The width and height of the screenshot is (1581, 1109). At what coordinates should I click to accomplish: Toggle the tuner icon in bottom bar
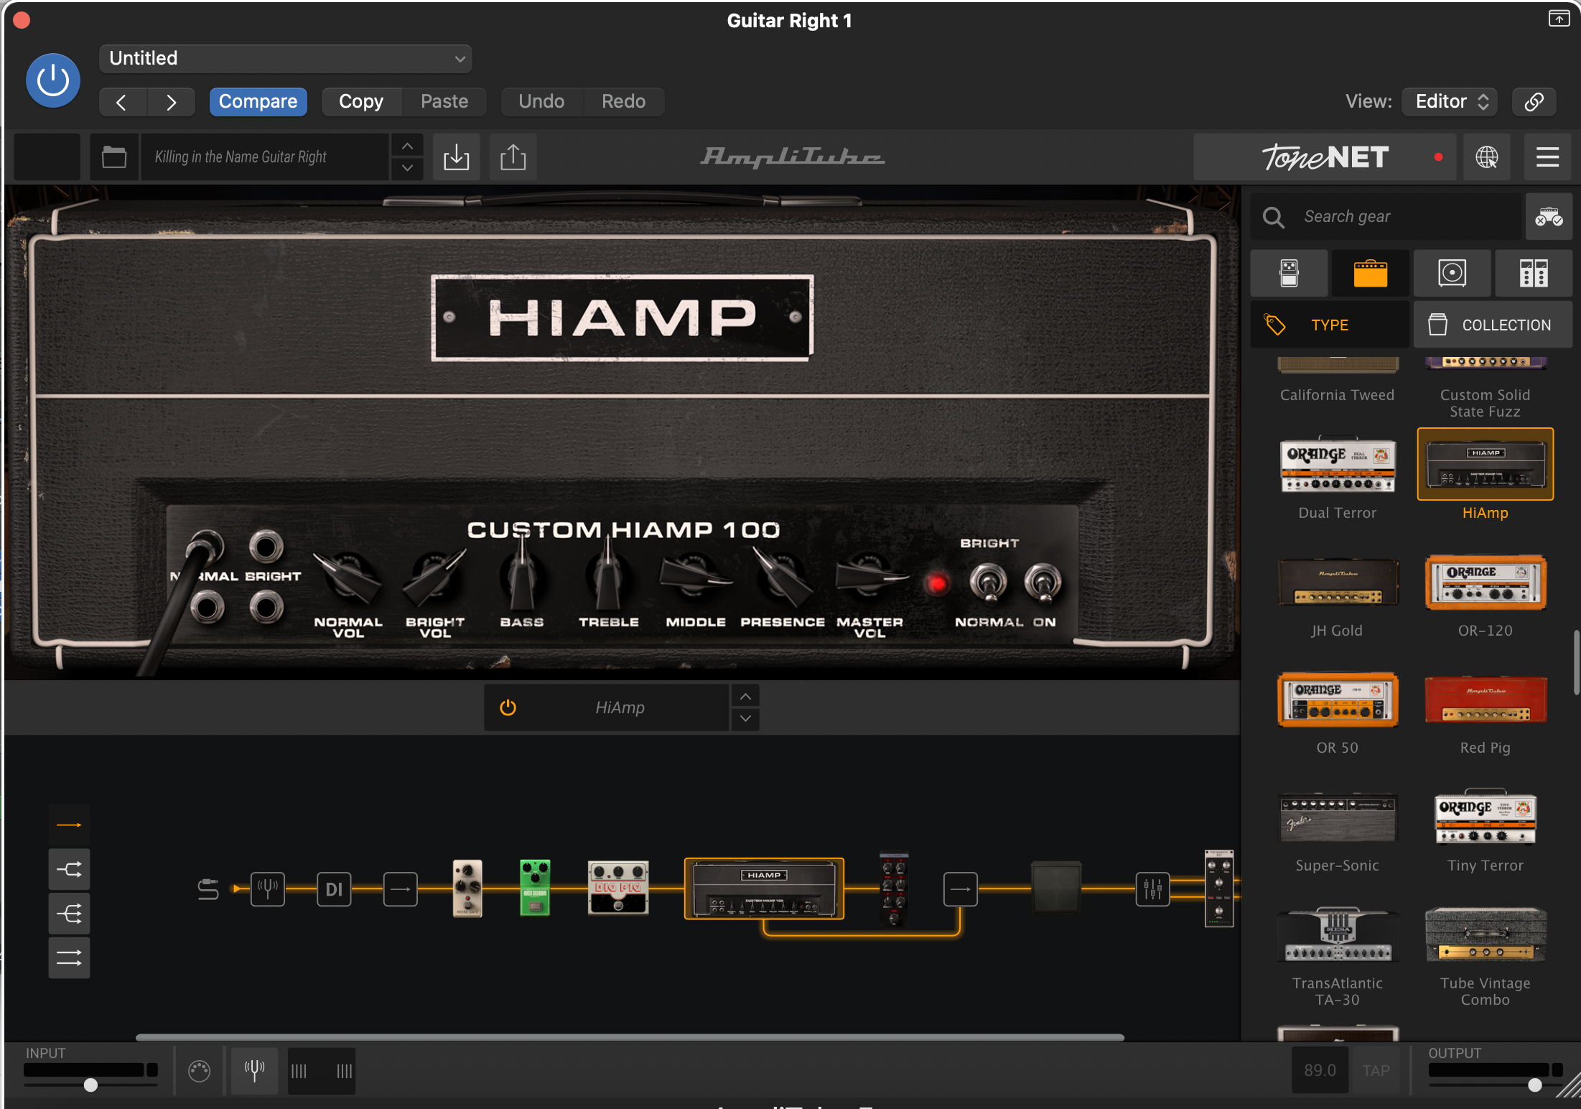coord(254,1070)
